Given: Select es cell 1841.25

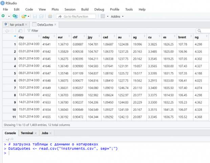Looking at the screenshot, I should (x=168, y=110).
